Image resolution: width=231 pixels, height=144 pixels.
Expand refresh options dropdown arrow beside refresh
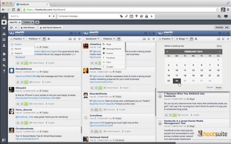(16, 28)
